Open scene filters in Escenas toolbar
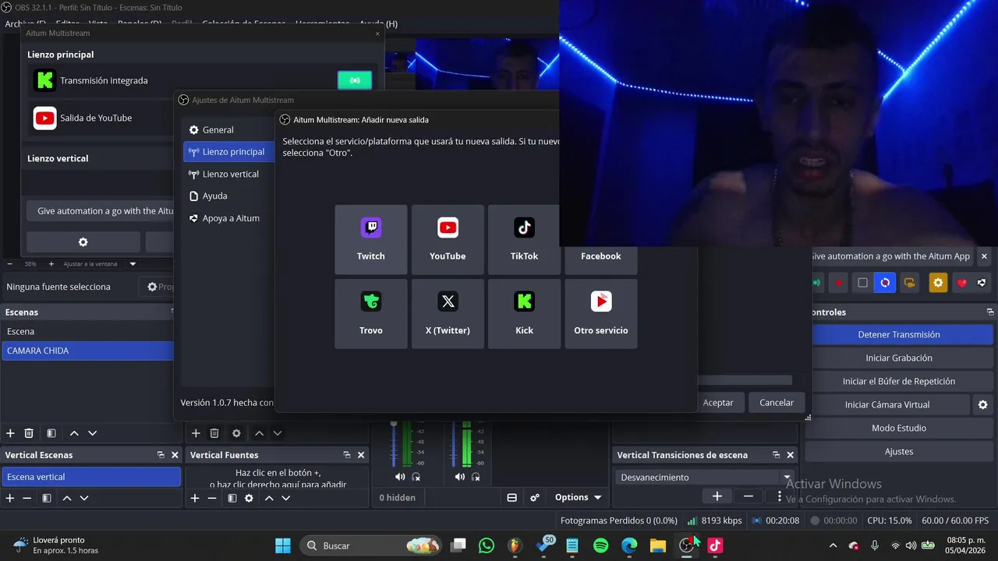Screen dimensions: 998x561 pos(51,433)
